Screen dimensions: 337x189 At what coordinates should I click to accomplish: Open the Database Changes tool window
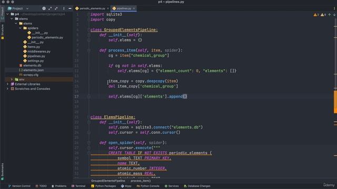pos(197,186)
